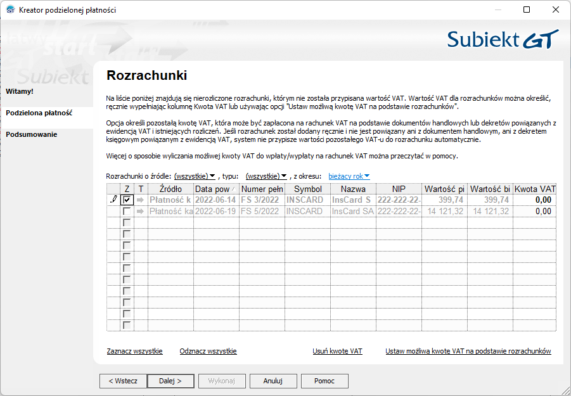Select the date cell 2022-06-19
This screenshot has width=571, height=396.
216,211
